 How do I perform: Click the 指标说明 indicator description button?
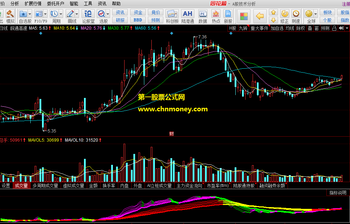(338, 193)
